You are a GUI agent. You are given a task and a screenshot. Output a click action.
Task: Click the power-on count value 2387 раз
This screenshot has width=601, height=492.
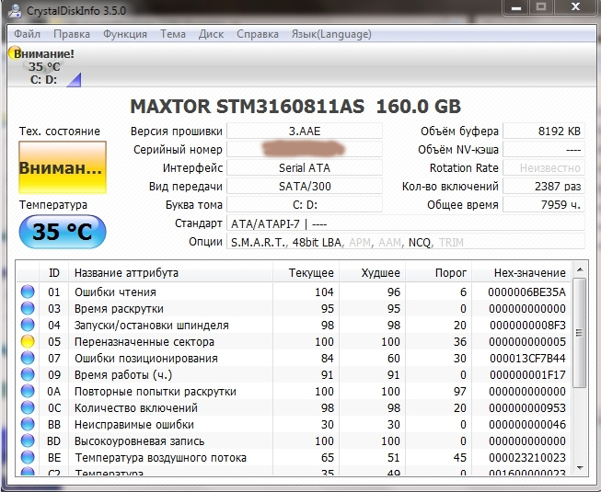[544, 186]
